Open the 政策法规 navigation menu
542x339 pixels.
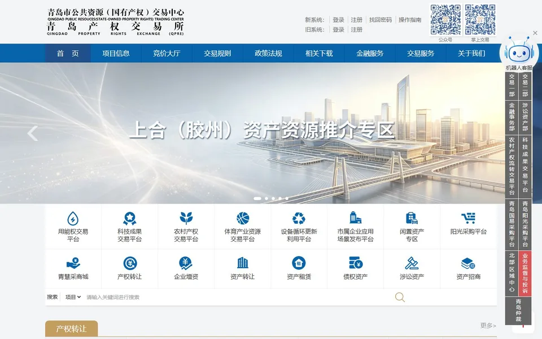click(x=268, y=53)
